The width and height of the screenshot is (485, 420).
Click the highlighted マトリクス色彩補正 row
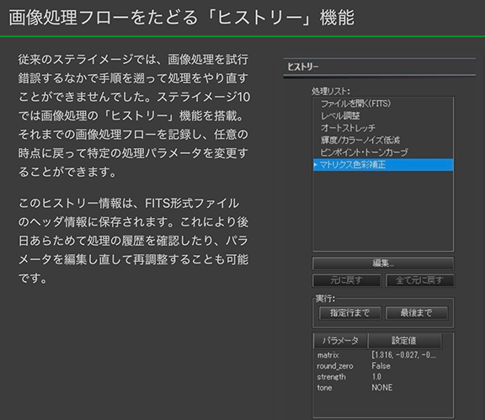tap(383, 164)
